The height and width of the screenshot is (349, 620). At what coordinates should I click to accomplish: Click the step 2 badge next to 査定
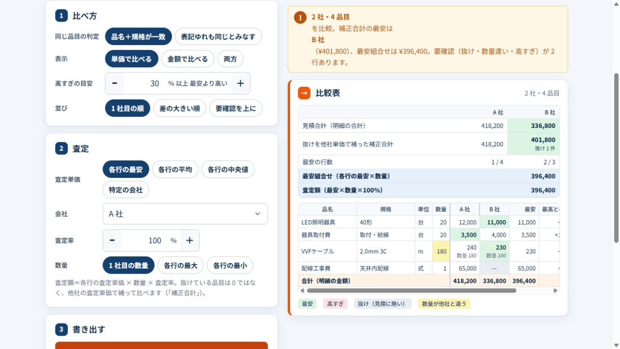[x=61, y=149]
